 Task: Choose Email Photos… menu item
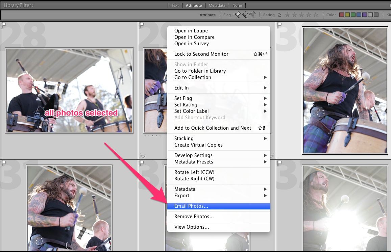tap(219, 206)
